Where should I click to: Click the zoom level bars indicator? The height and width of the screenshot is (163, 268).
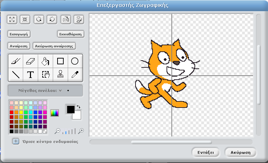[69, 131]
